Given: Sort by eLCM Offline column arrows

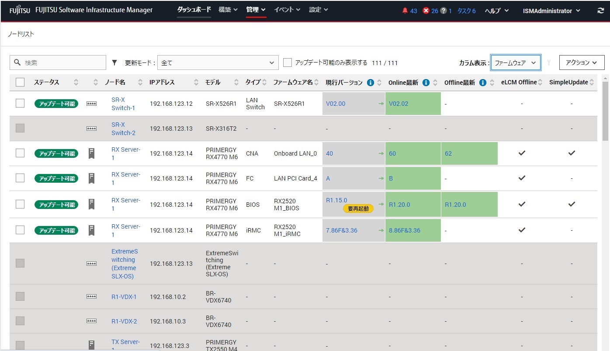Looking at the screenshot, I should [540, 82].
